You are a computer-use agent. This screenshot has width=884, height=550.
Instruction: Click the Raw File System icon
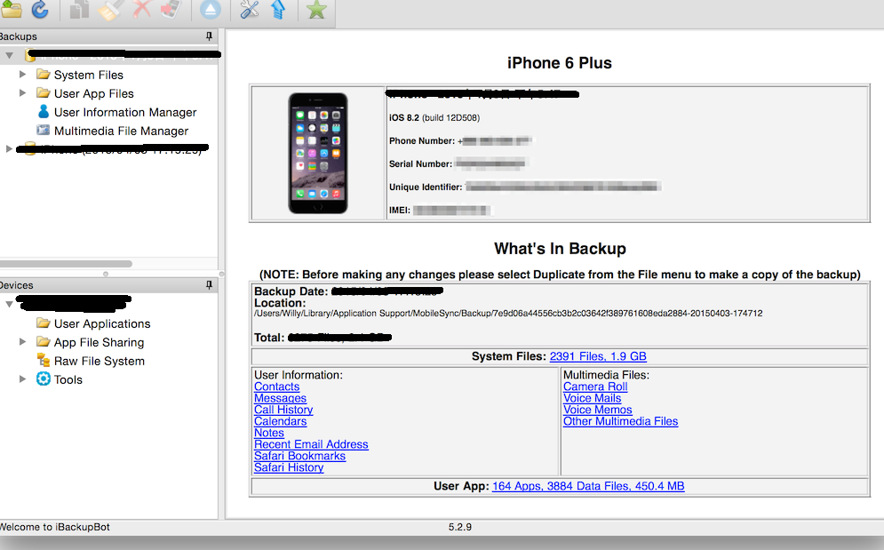pos(44,361)
